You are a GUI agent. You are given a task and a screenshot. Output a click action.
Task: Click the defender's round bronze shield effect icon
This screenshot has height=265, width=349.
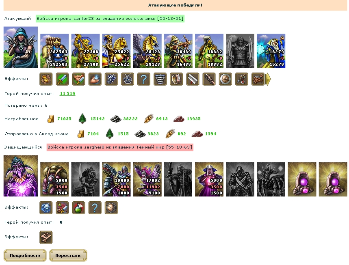111,208
